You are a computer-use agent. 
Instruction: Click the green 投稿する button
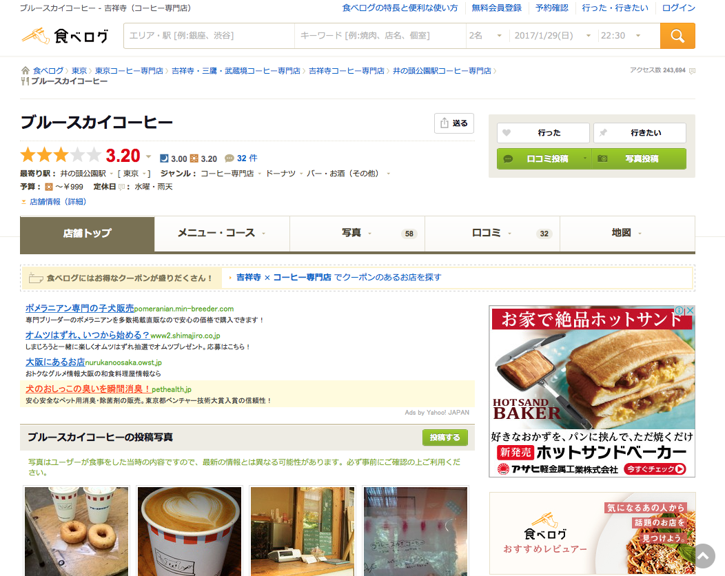[445, 438]
